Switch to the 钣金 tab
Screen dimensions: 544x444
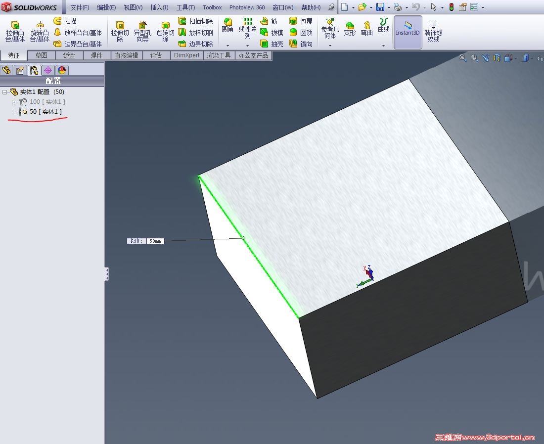[x=69, y=55]
